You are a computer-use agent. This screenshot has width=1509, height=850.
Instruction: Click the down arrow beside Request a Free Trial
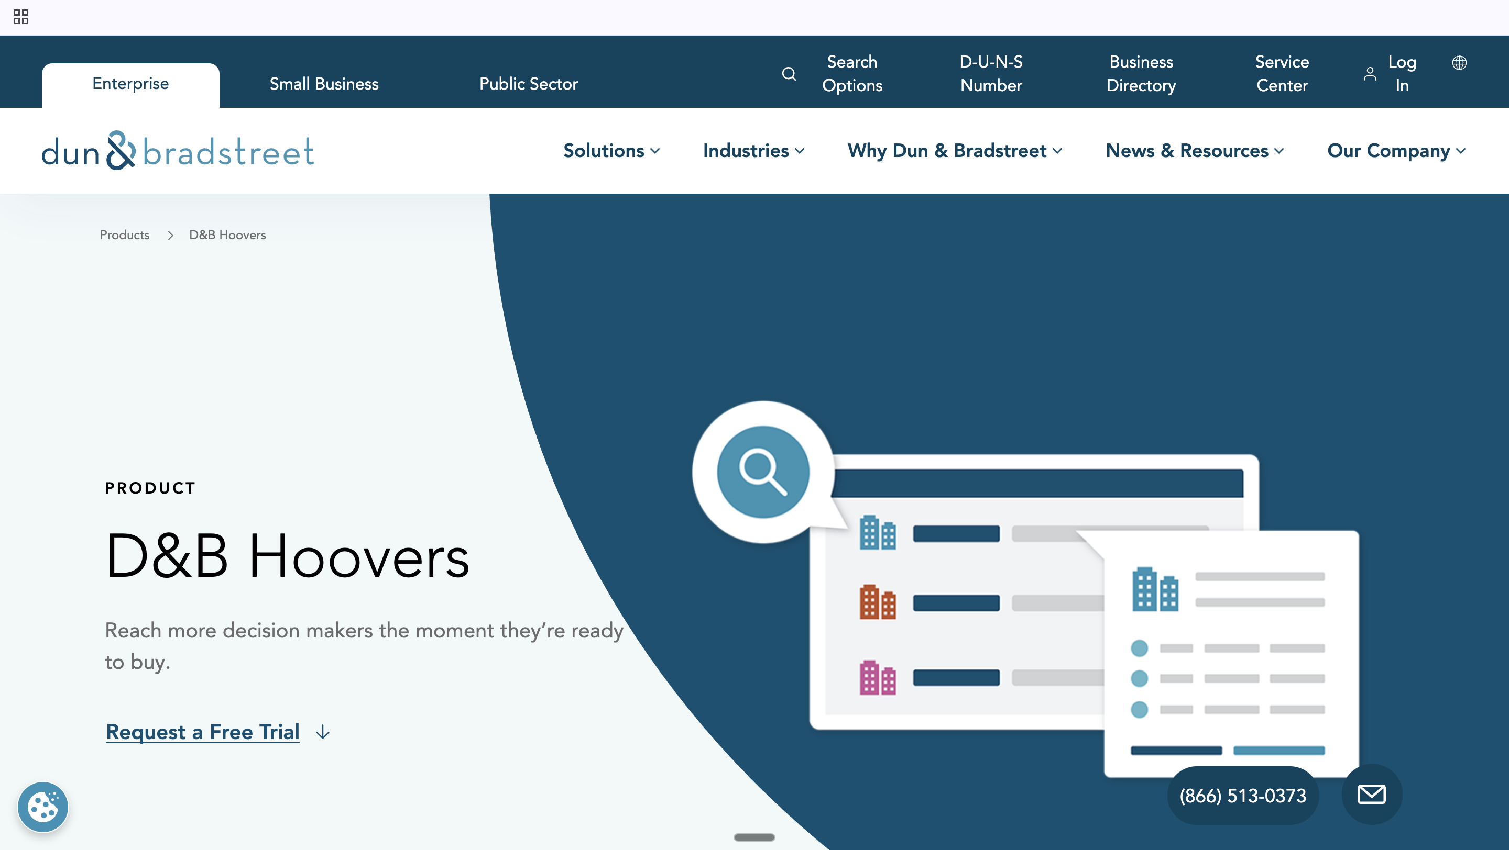coord(323,732)
